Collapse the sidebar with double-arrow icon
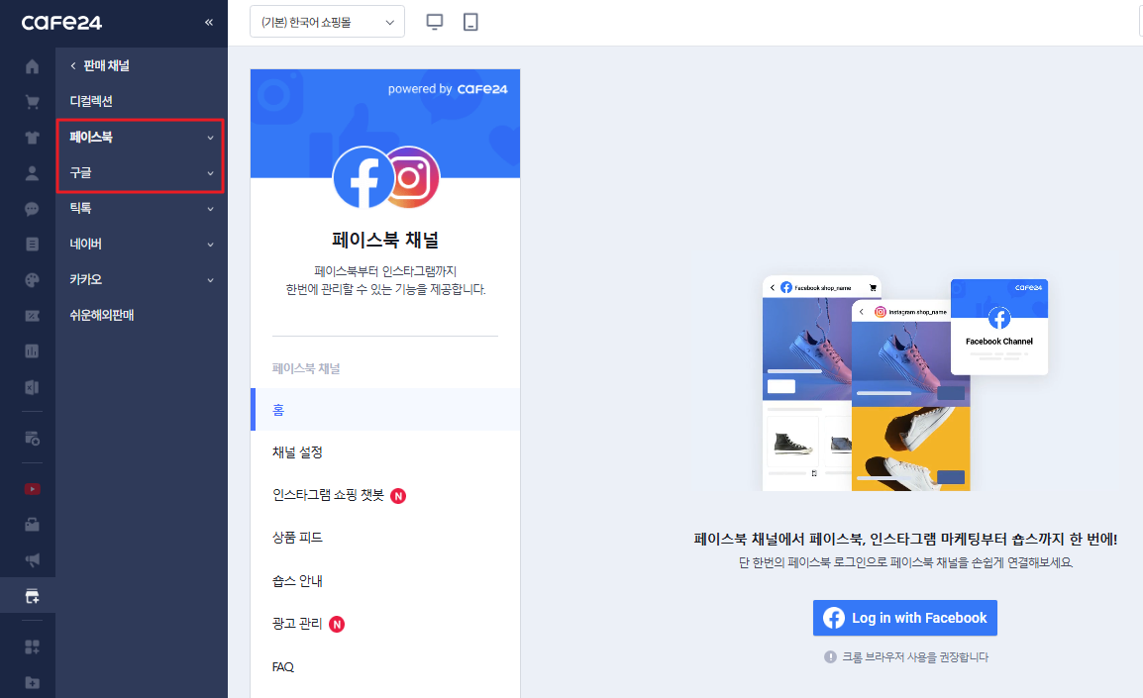Viewport: 1143px width, 698px height. click(209, 23)
